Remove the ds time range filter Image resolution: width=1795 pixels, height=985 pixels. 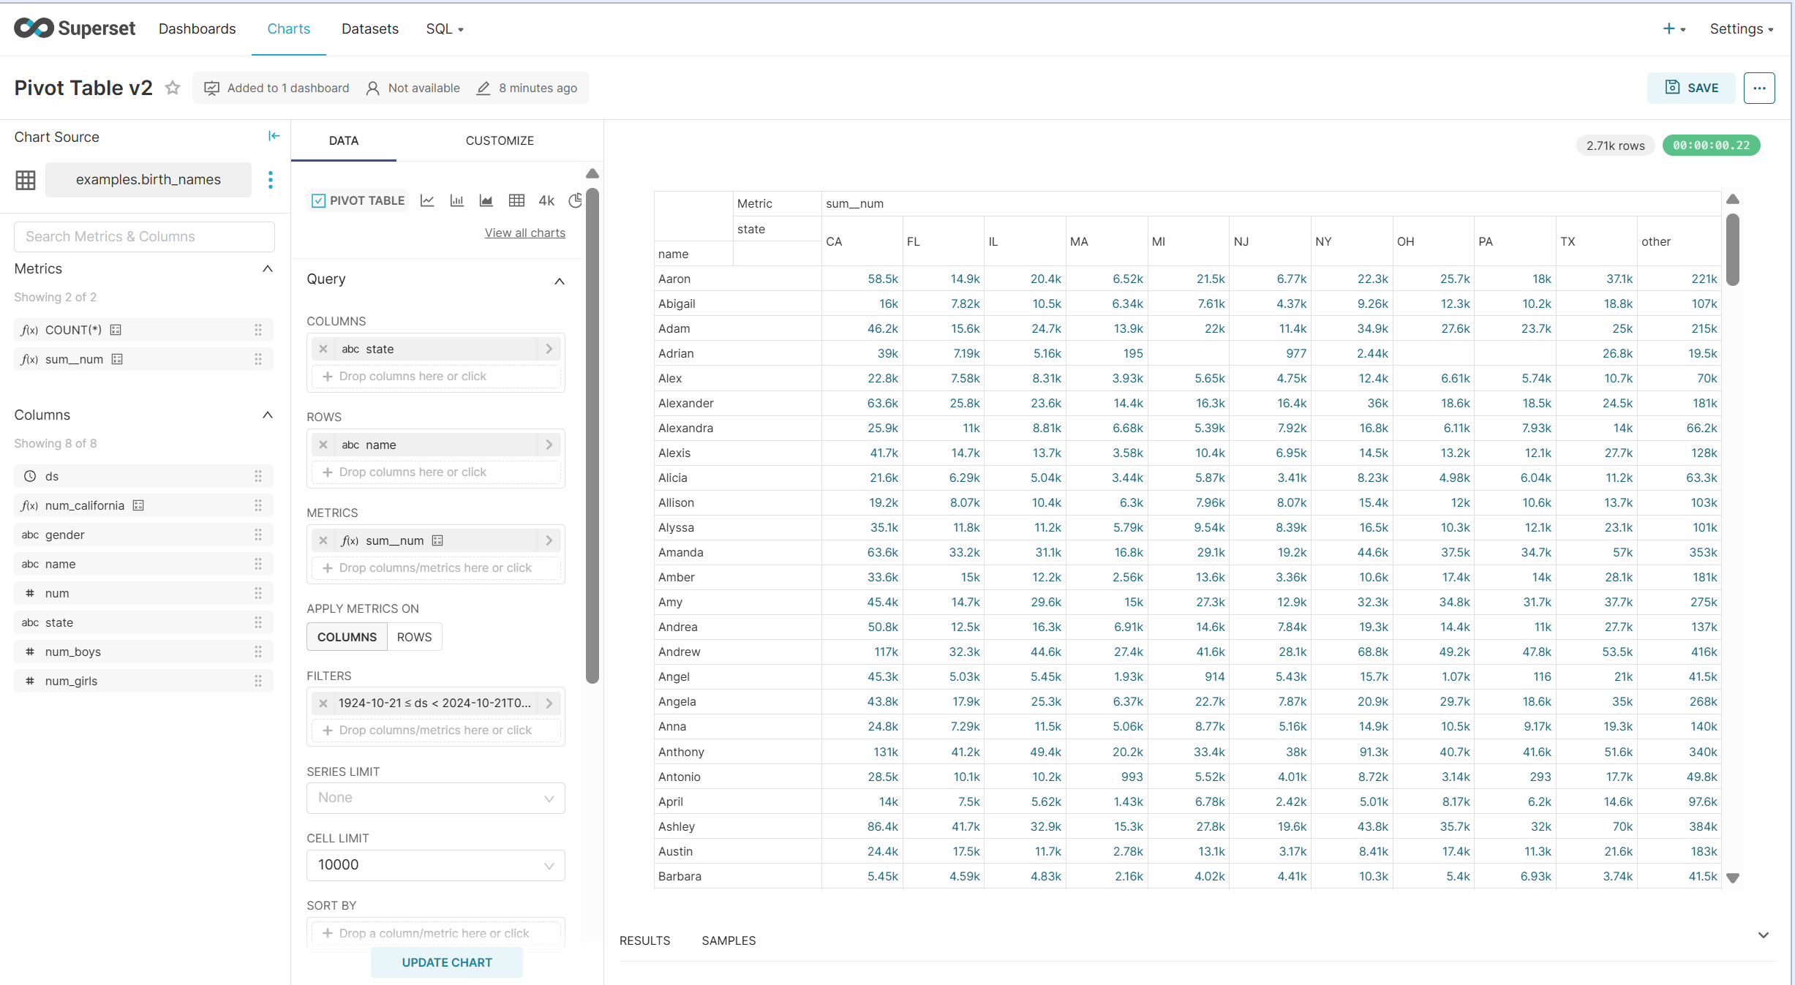[323, 703]
